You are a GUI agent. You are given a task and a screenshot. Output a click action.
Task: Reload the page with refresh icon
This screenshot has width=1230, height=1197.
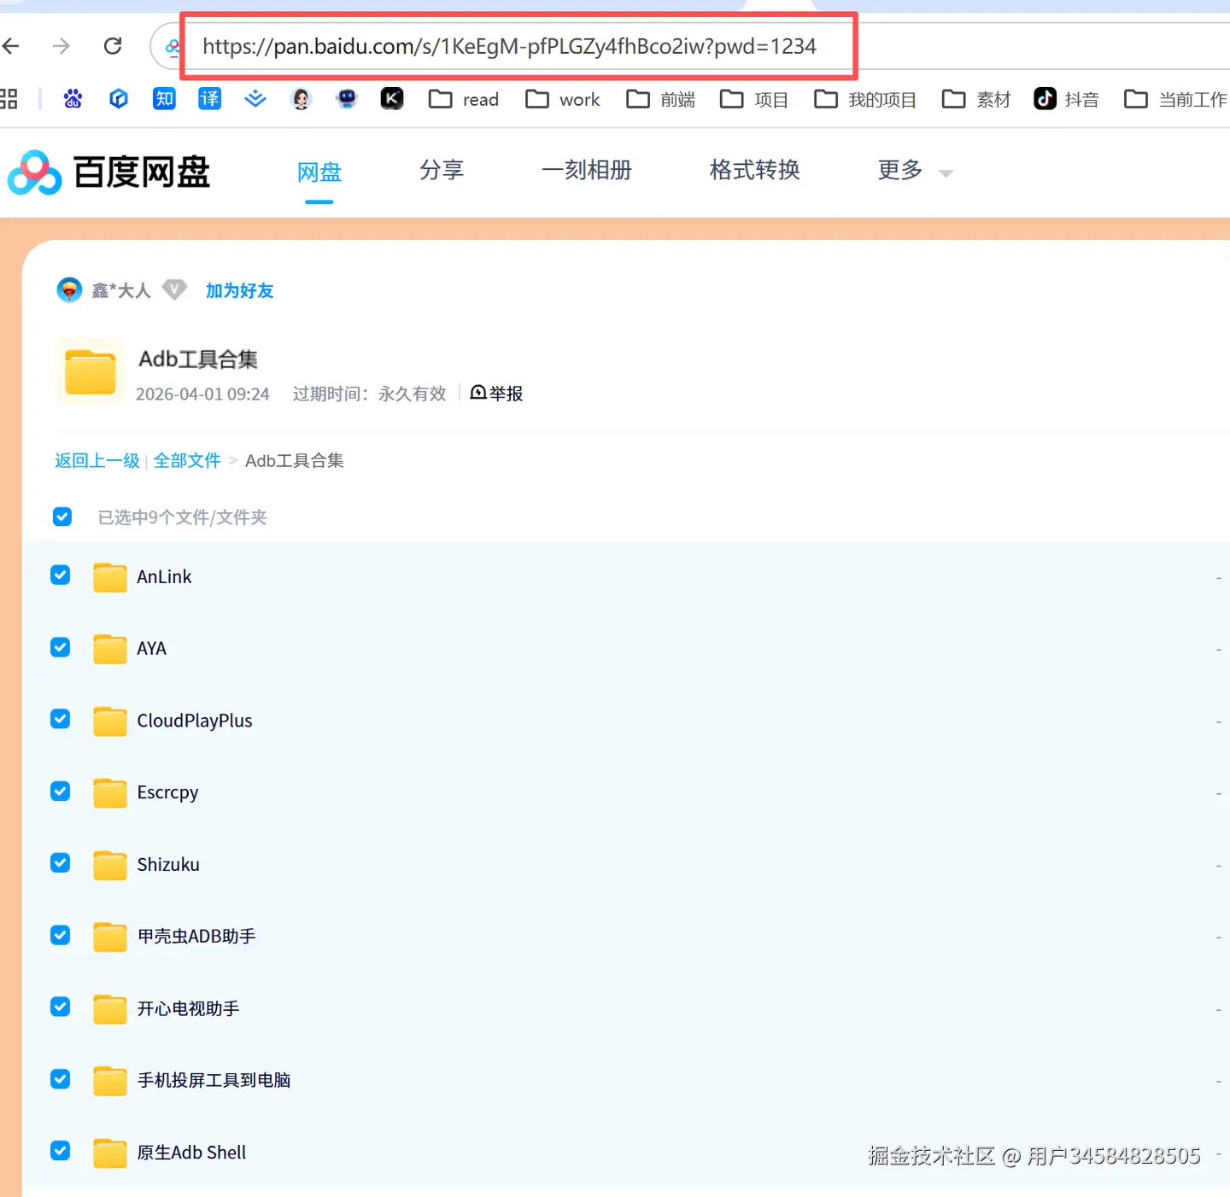[x=113, y=46]
